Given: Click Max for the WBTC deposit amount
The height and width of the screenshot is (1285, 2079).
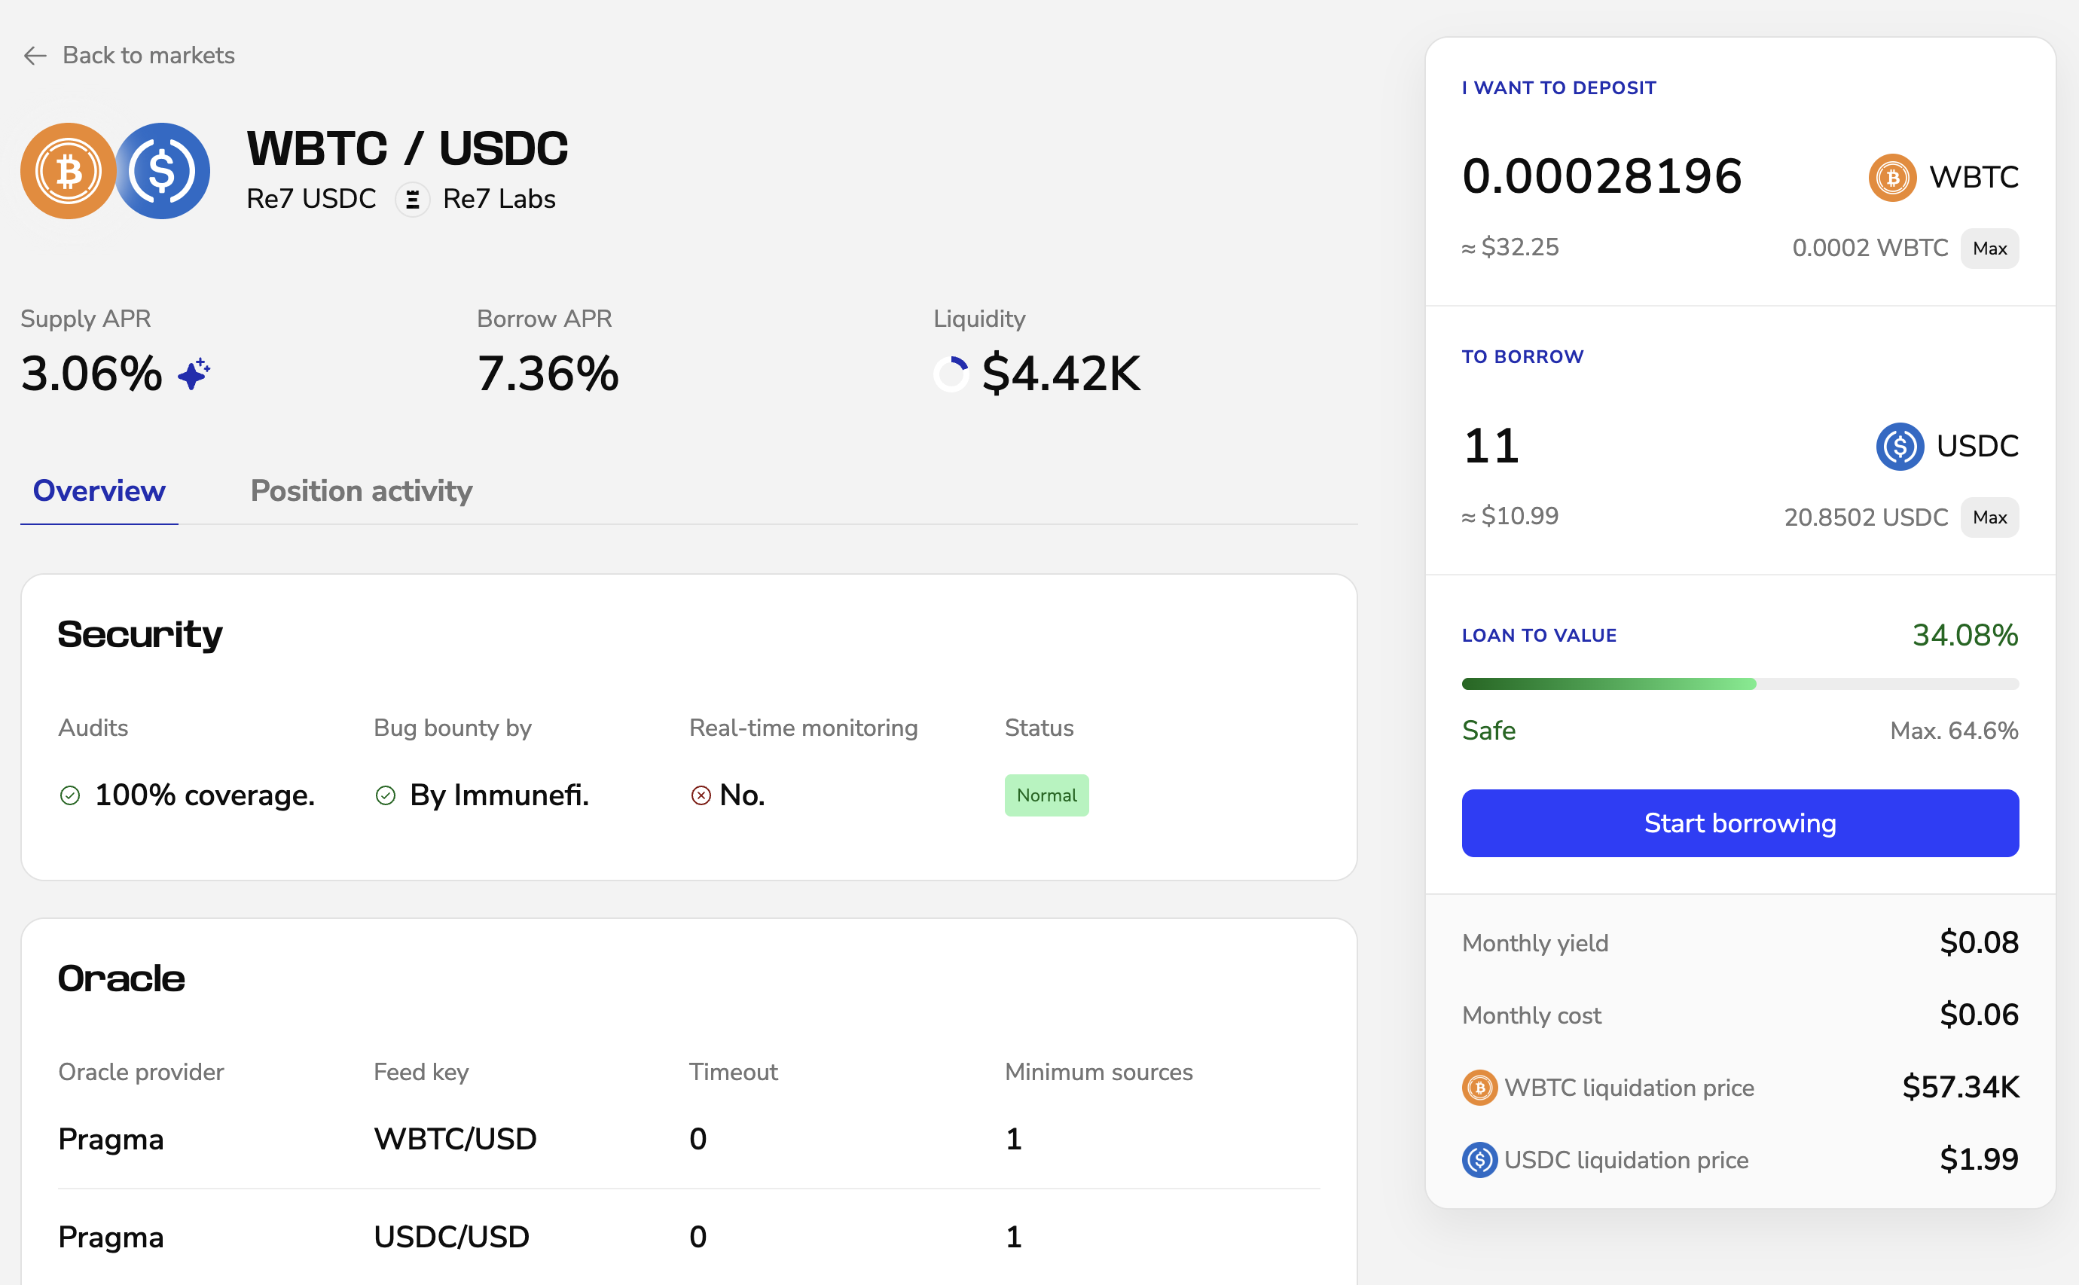Looking at the screenshot, I should click(x=1989, y=249).
